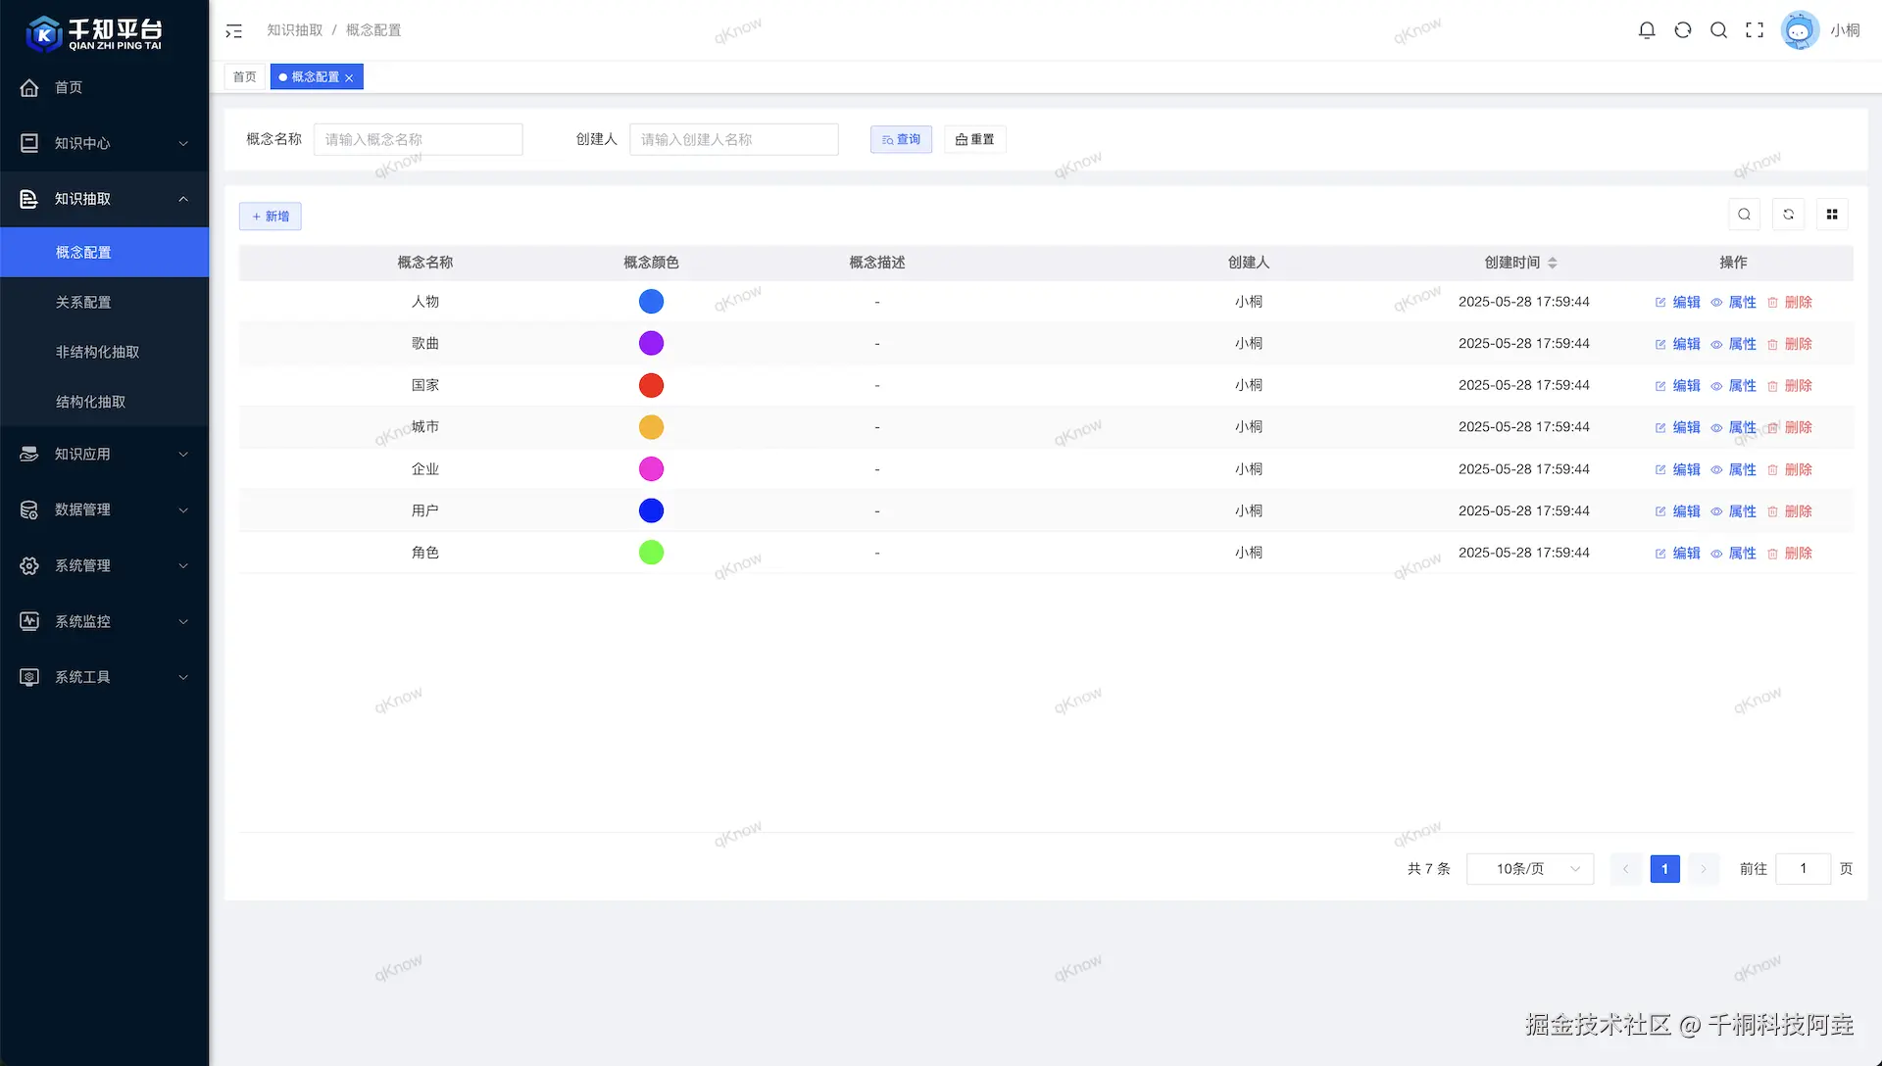Collapse sidebar with the hamburger icon
This screenshot has width=1882, height=1066.
(233, 31)
